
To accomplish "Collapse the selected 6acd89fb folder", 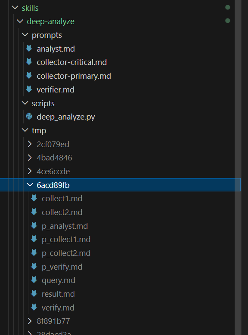I will coord(30,185).
